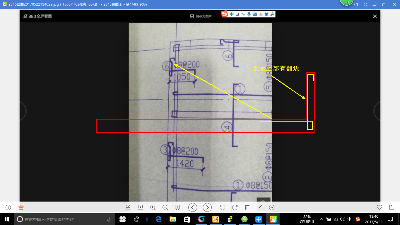Click the 360全屏看图 title label
This screenshot has width=400, height=225.
click(x=38, y=16)
